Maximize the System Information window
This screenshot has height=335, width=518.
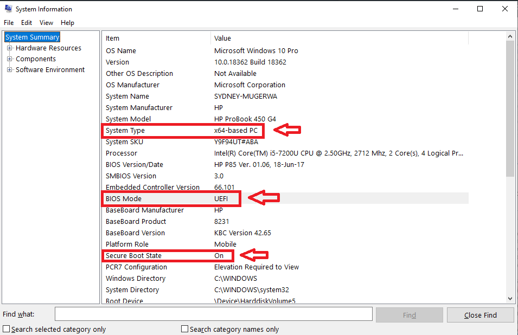tap(480, 9)
